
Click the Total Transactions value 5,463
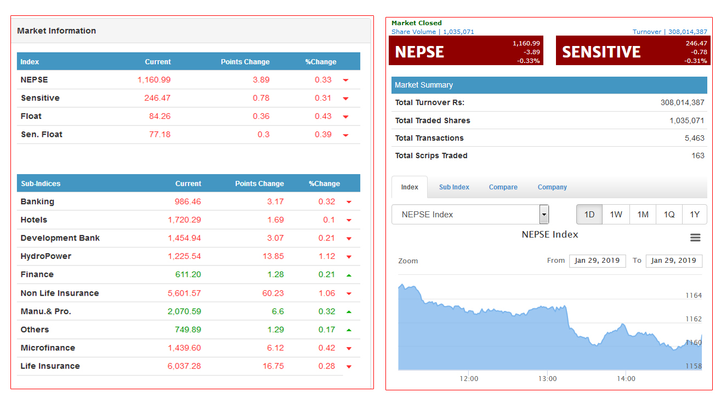(x=695, y=138)
